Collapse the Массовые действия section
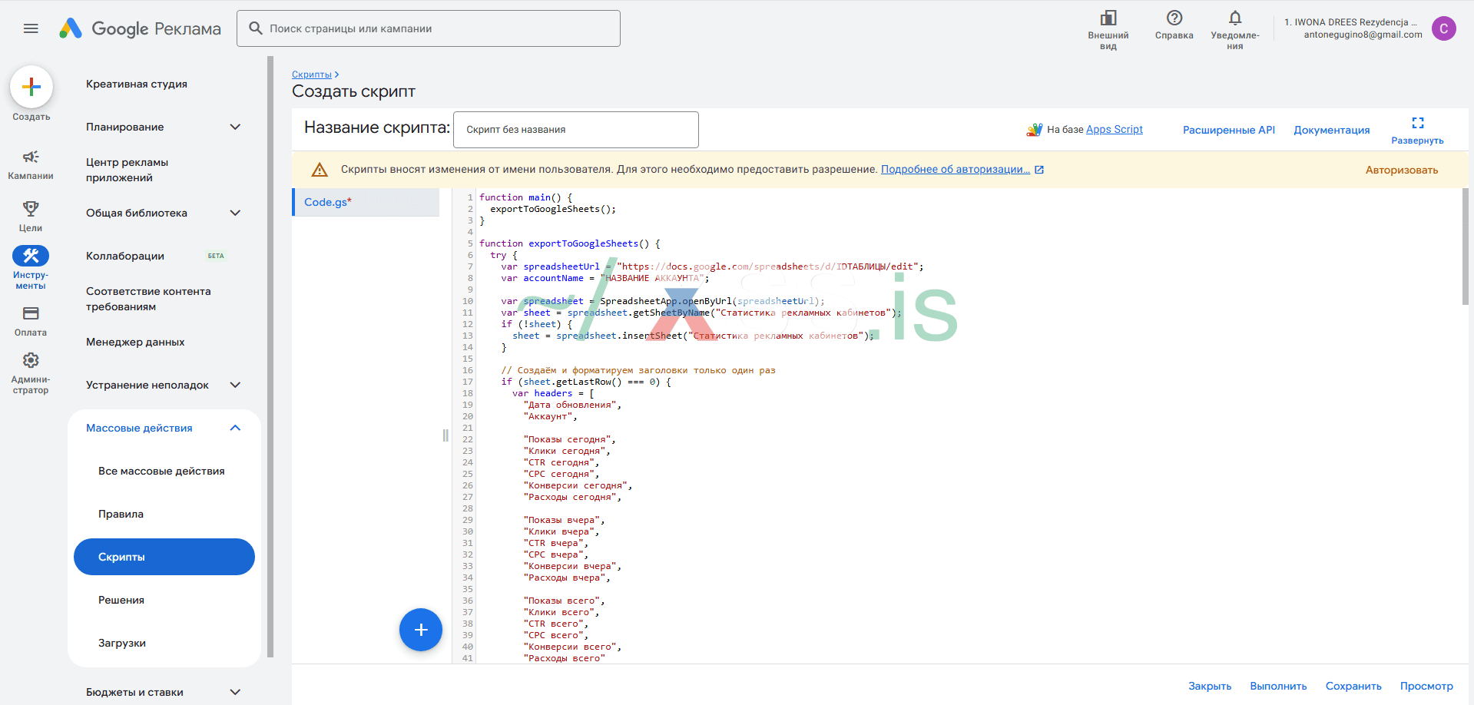This screenshot has height=705, width=1474. 235,428
